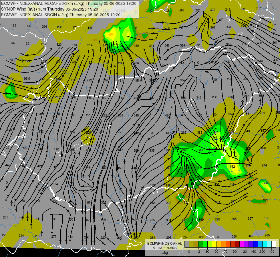This screenshot has width=280, height=257.
Task: Click the map value 37.7
Action: [x=11, y=78]
